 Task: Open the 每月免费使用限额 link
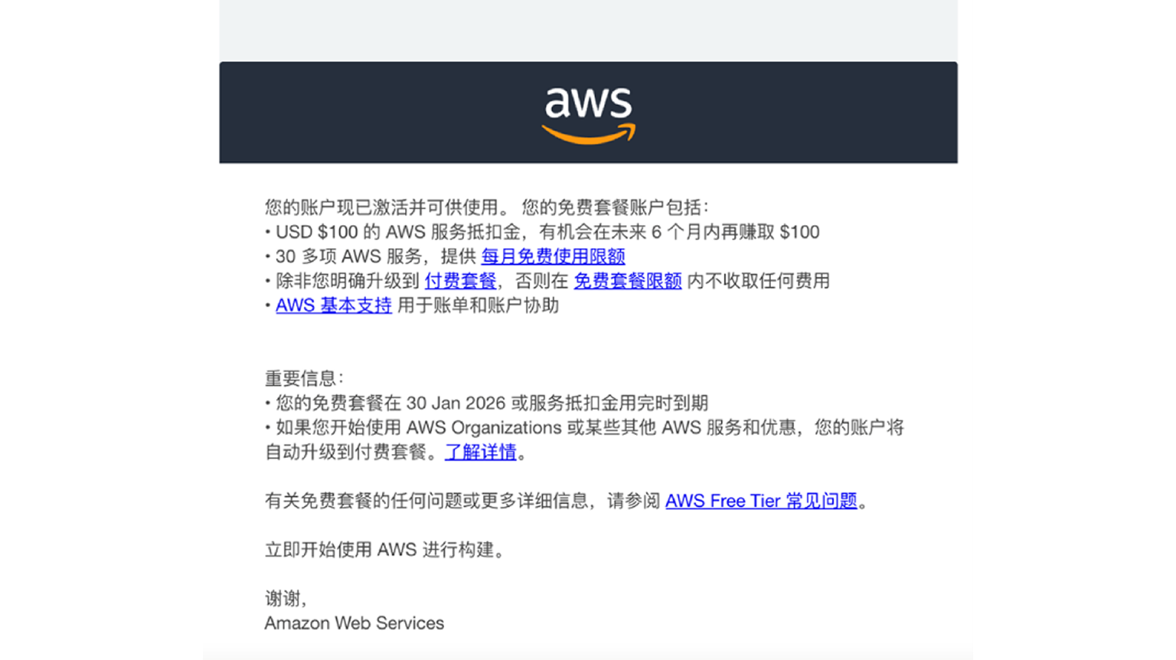553,256
